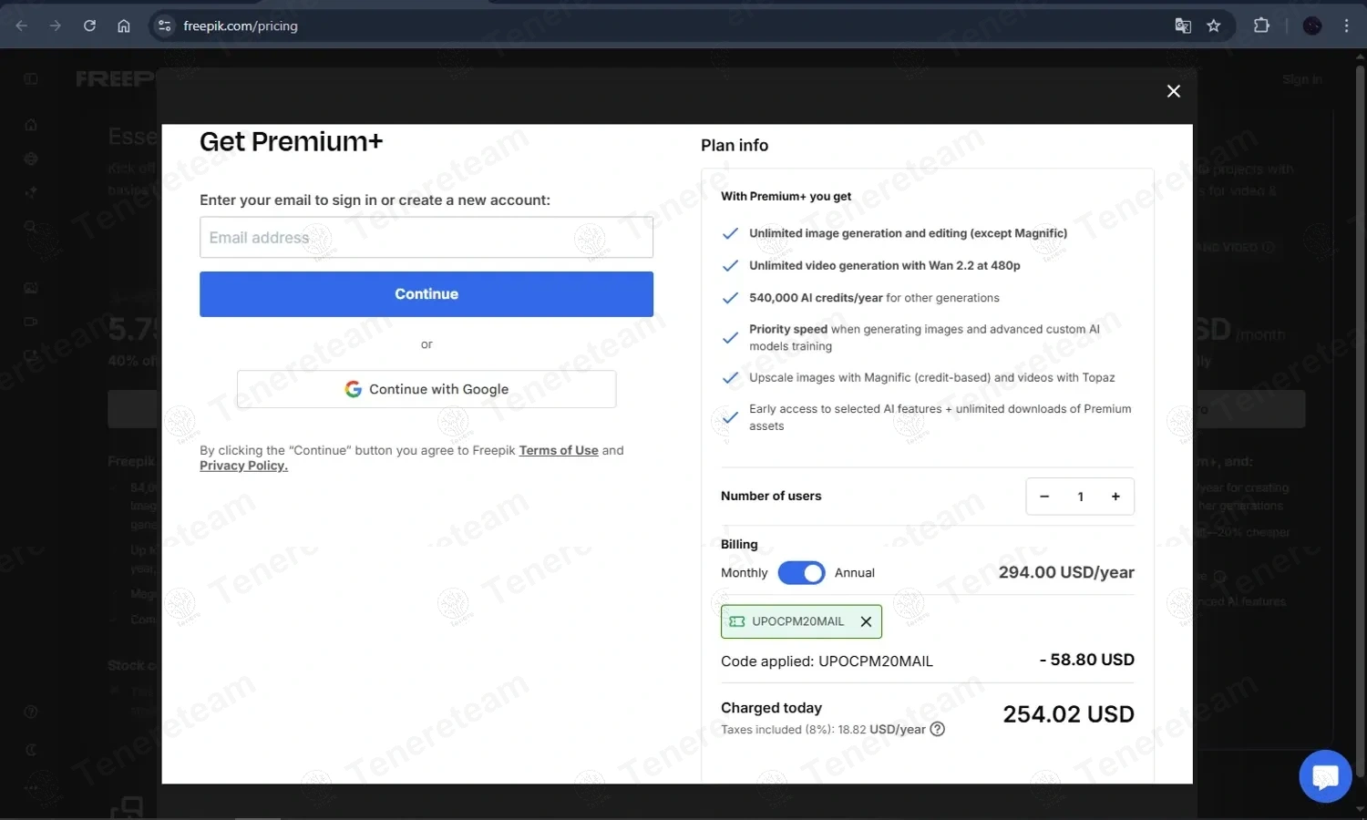Screen dimensions: 1367x820
Task: Decrease number of users with minus
Action: [1044, 497]
